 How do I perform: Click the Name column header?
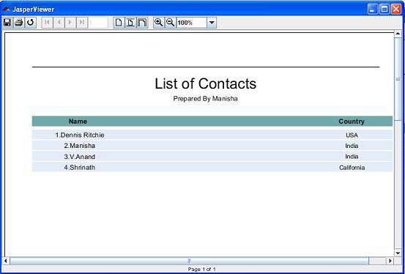(78, 121)
